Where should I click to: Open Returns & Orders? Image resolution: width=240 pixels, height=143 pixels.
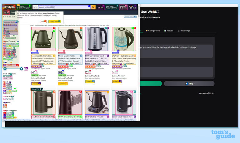pos(123,7)
